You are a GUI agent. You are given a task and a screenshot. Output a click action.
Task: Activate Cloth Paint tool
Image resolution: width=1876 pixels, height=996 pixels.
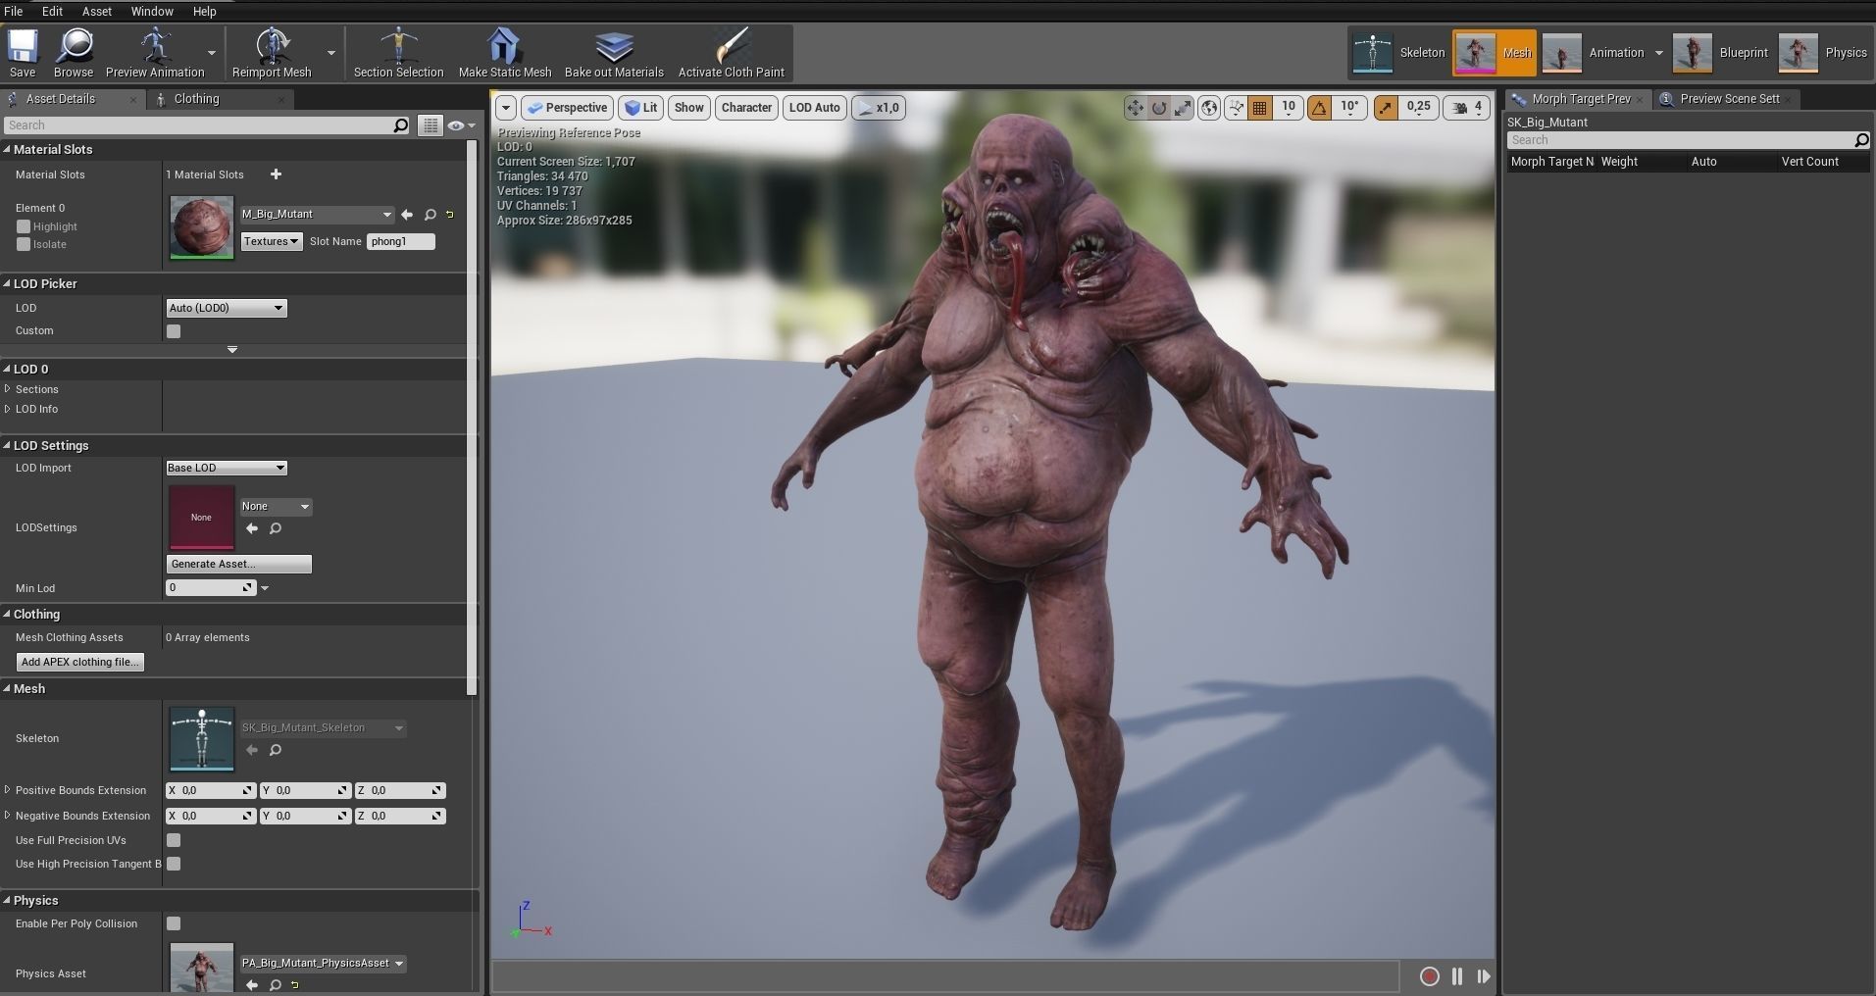(x=731, y=52)
